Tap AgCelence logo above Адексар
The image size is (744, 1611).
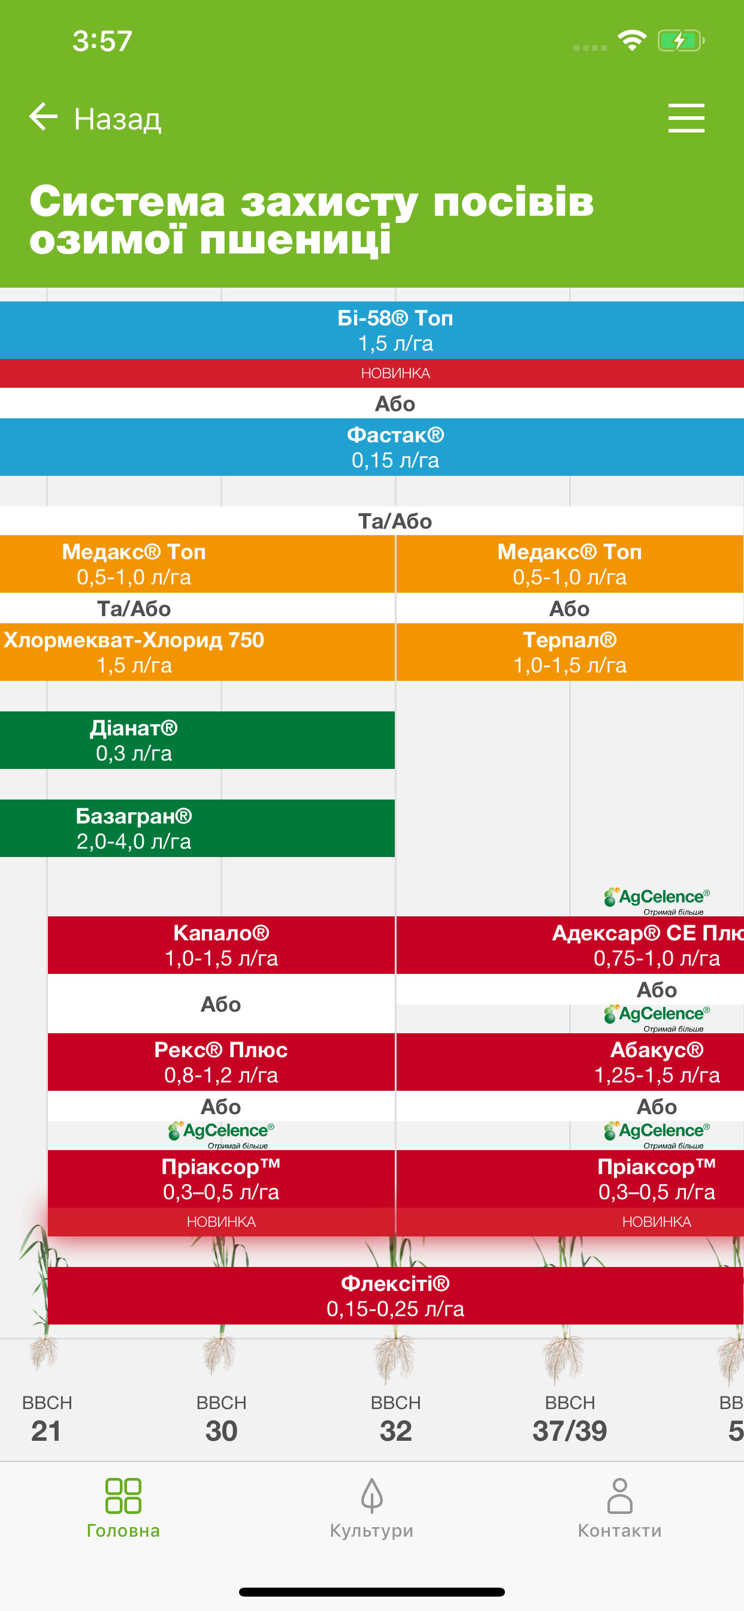tap(657, 901)
